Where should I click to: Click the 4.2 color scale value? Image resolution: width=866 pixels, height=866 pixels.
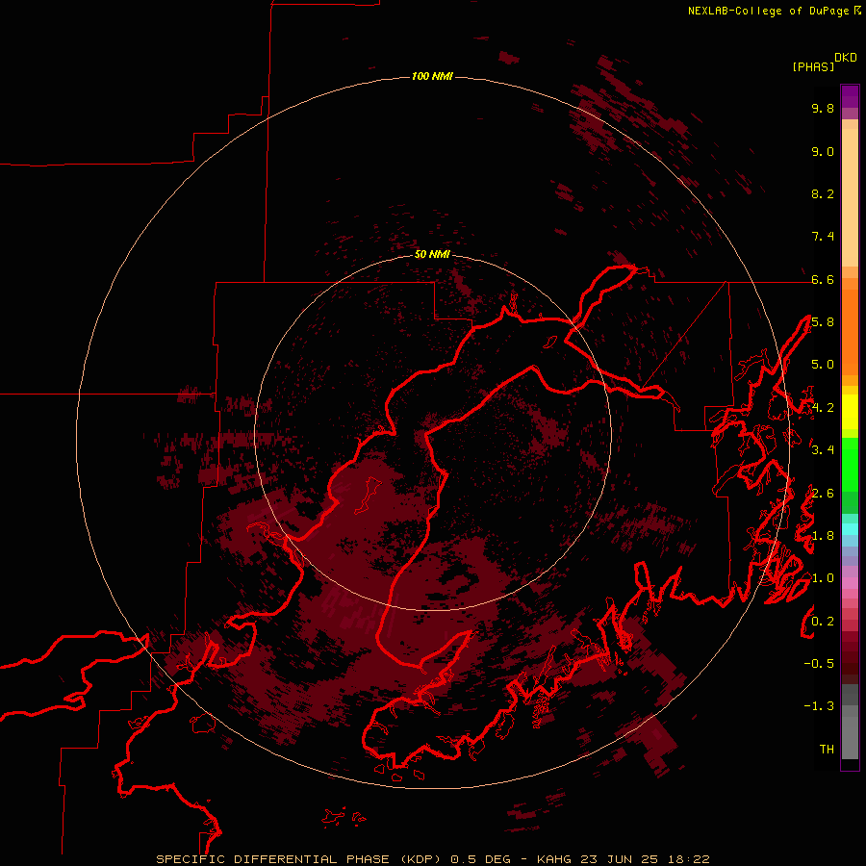(x=823, y=408)
